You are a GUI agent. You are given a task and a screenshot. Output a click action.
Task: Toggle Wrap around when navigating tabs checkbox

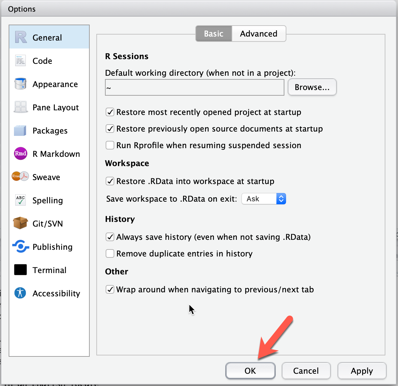point(110,289)
